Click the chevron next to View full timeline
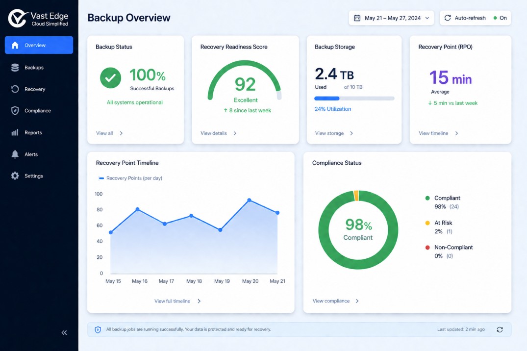This screenshot has height=351, width=527. (x=199, y=301)
